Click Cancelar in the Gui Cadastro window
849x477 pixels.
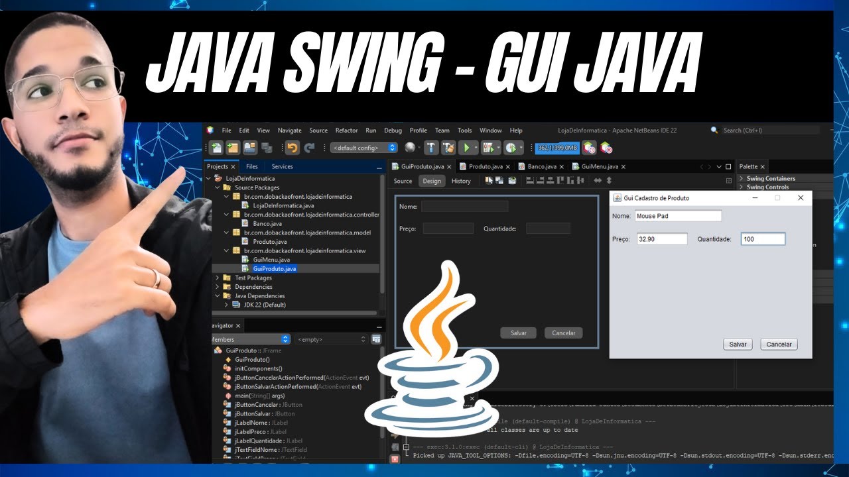coord(779,344)
